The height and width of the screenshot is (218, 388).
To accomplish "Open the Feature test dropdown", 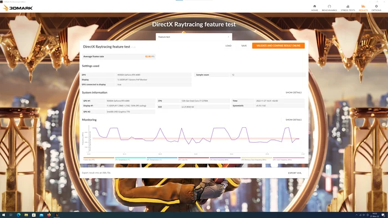I will click(194, 37).
